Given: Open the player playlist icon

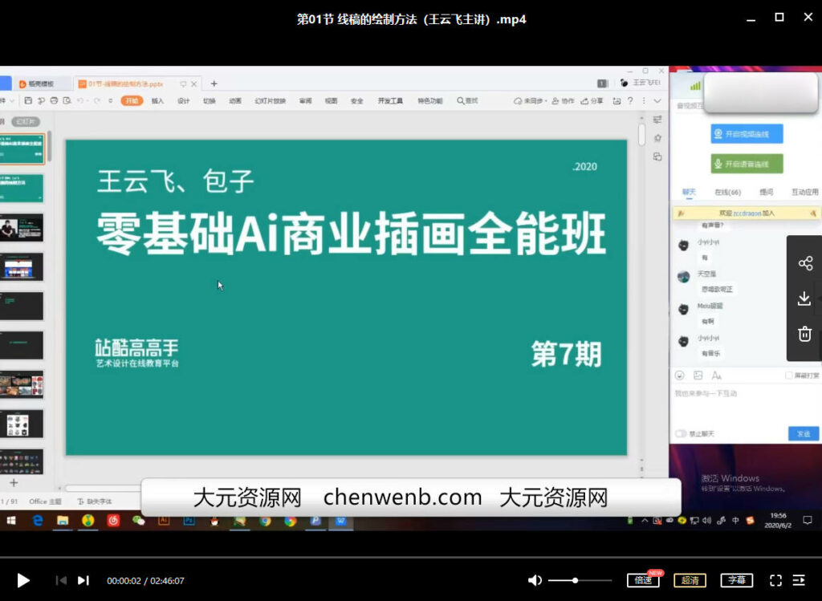Looking at the screenshot, I should (x=799, y=580).
